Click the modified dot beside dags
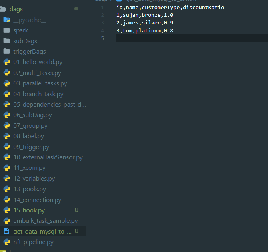 pos(76,9)
